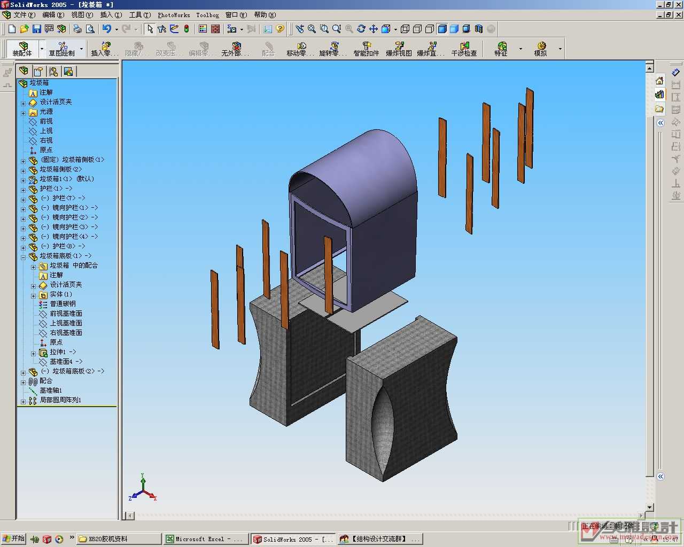Open Print Preview icon

coord(90,29)
